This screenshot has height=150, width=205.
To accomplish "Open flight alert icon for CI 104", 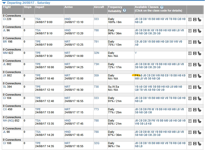I will point(190,98).
